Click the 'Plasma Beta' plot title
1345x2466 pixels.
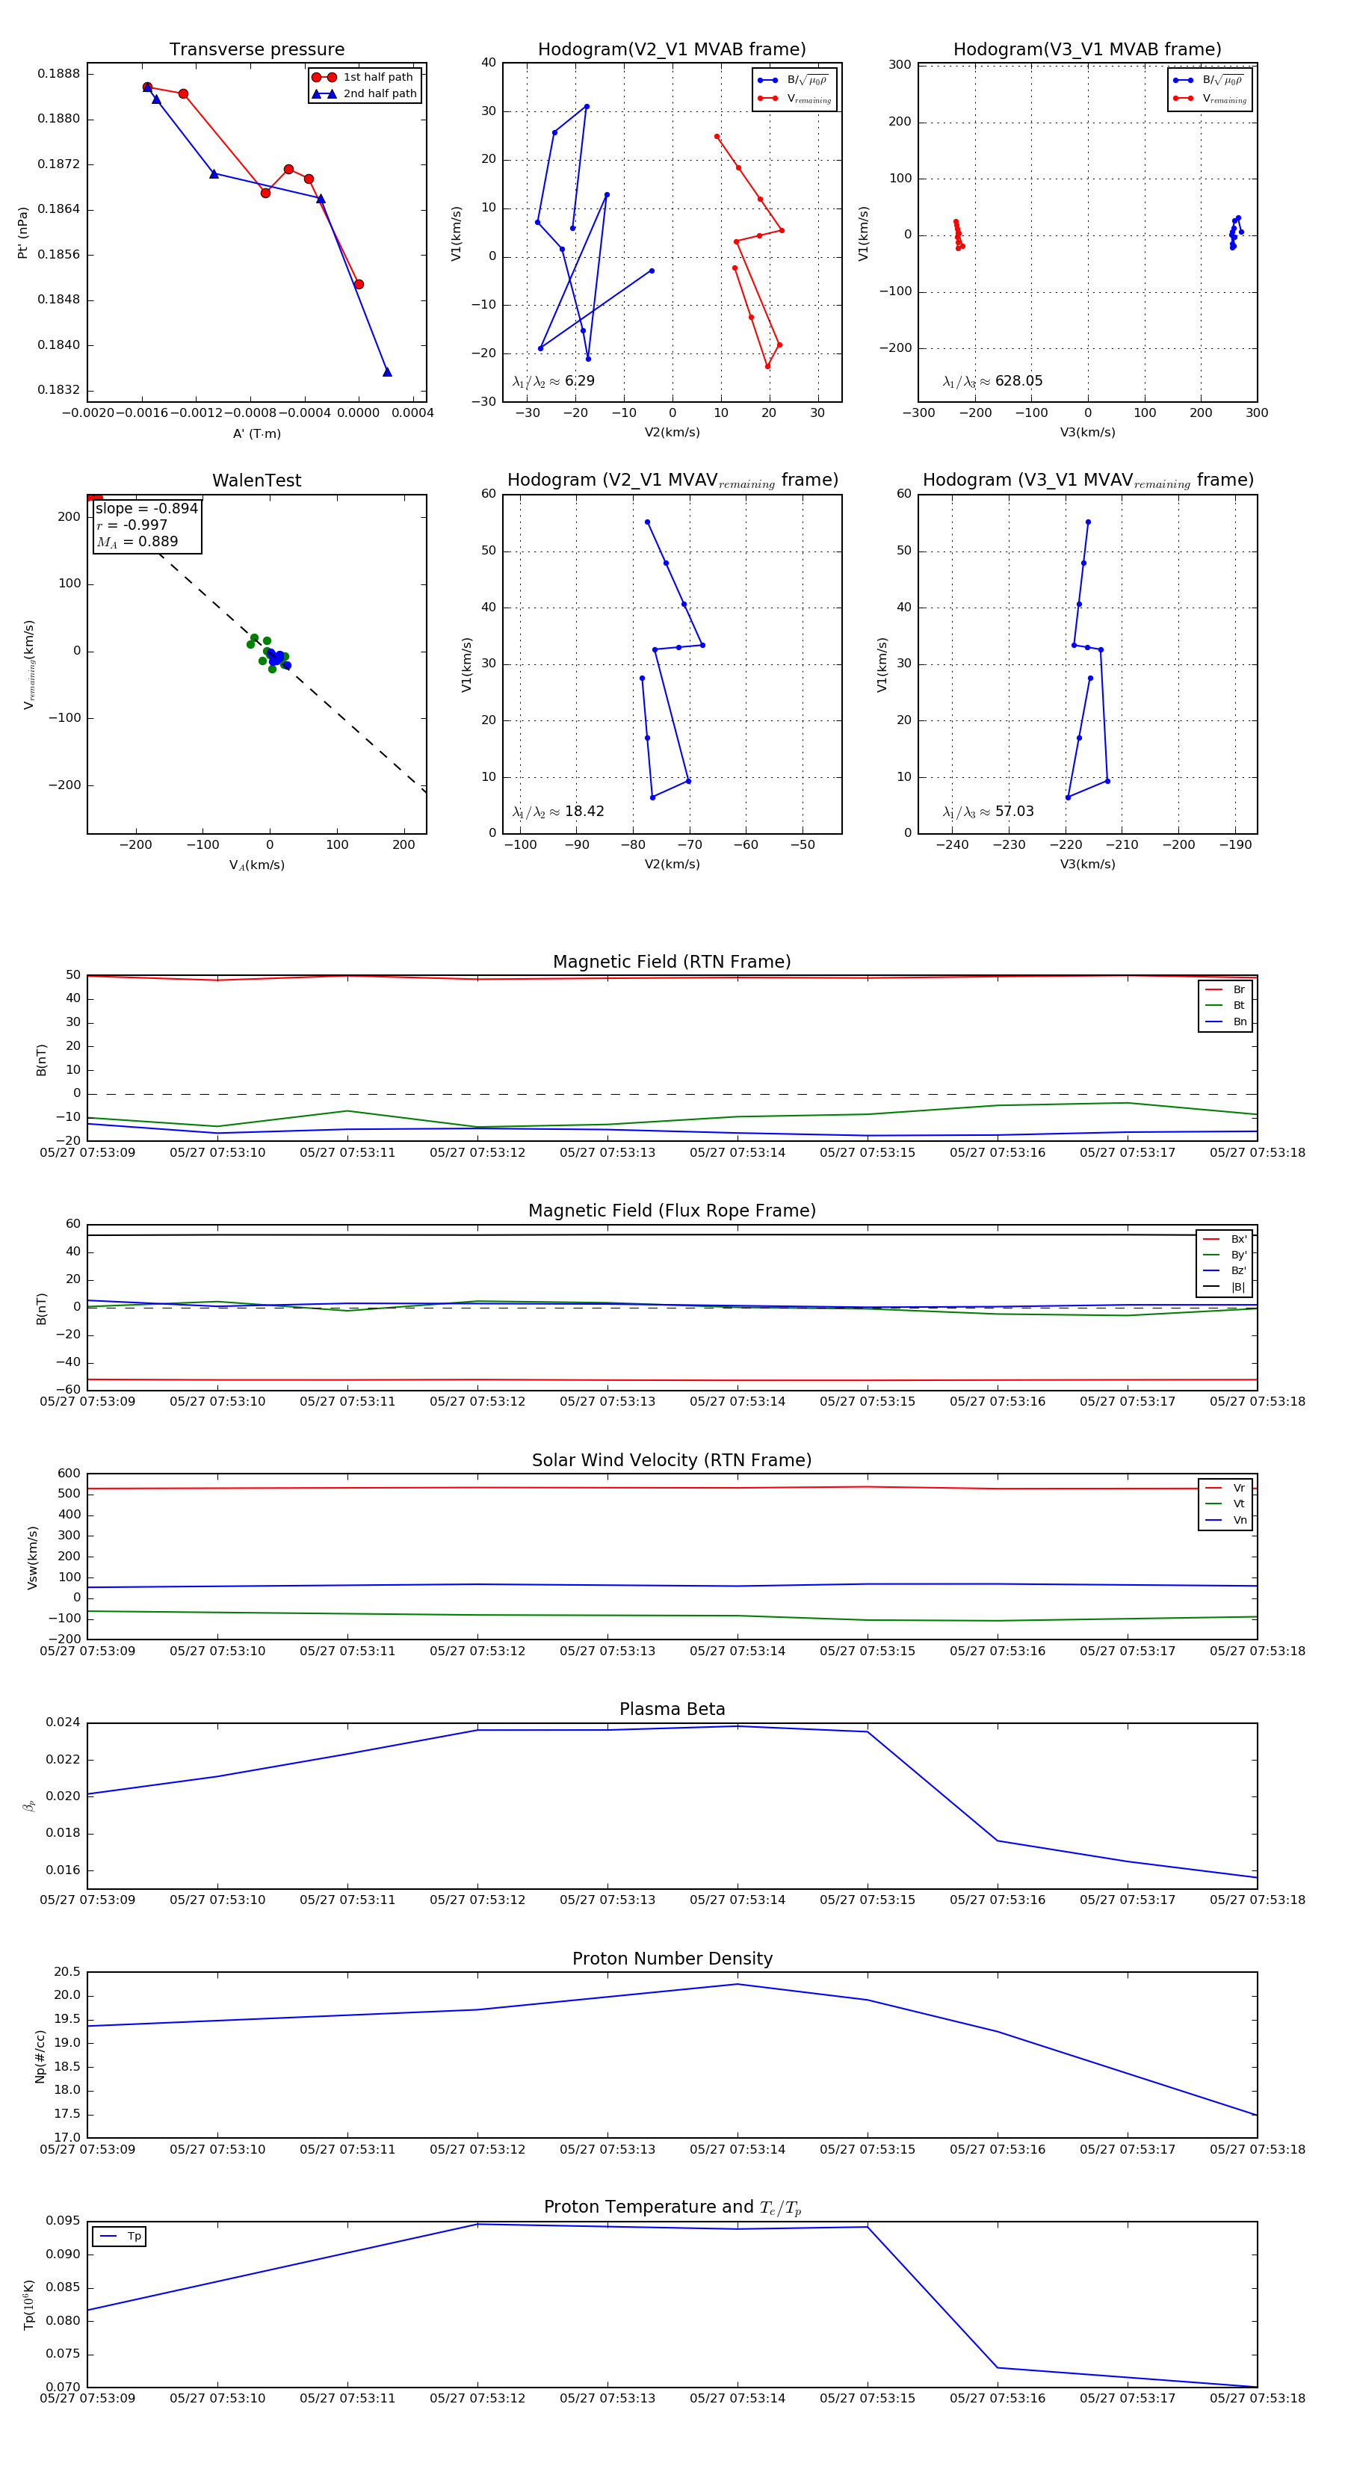[672, 1709]
